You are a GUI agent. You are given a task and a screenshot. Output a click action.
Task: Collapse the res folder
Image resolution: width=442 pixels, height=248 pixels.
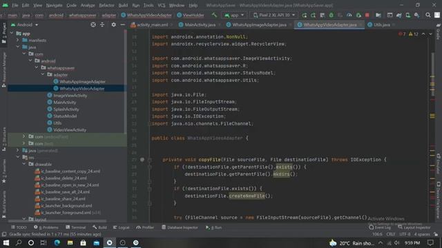18,157
